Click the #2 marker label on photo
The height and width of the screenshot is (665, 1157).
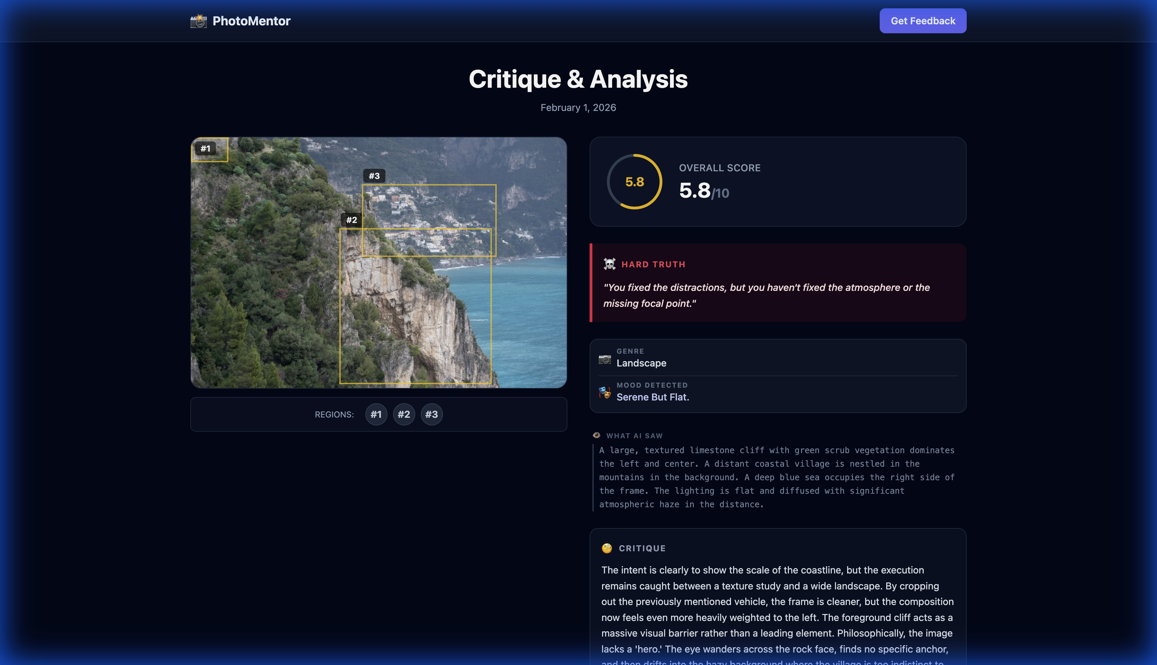[351, 220]
